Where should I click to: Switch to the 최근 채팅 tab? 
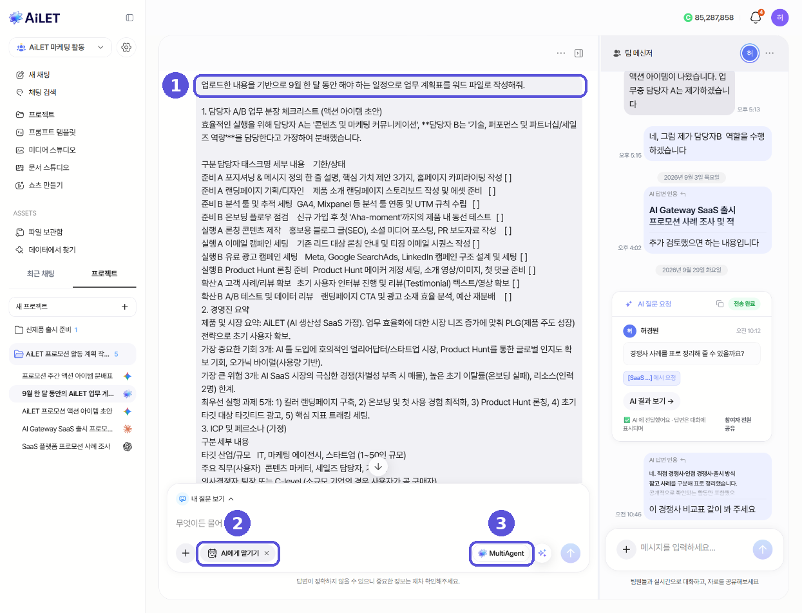(x=41, y=274)
